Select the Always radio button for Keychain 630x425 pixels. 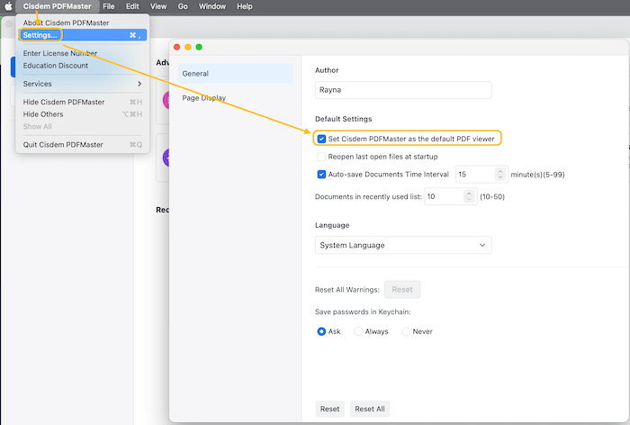(358, 331)
